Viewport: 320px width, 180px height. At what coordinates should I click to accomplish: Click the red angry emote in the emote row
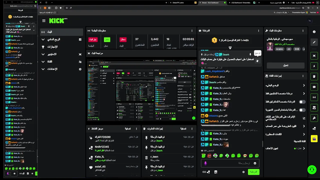pos(209,156)
